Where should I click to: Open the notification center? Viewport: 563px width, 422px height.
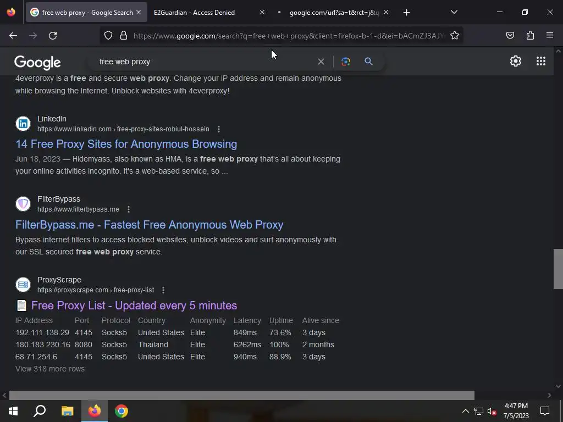coord(545,411)
